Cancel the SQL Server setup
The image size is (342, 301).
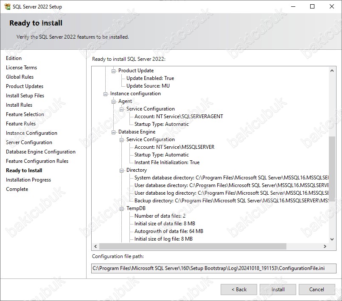(317, 290)
